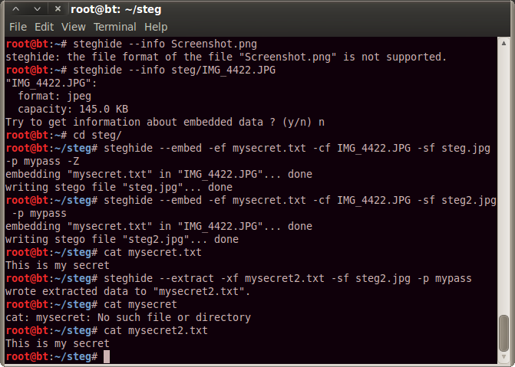The height and width of the screenshot is (367, 515).
Task: Open the Terminal menu
Action: pyautogui.click(x=115, y=27)
